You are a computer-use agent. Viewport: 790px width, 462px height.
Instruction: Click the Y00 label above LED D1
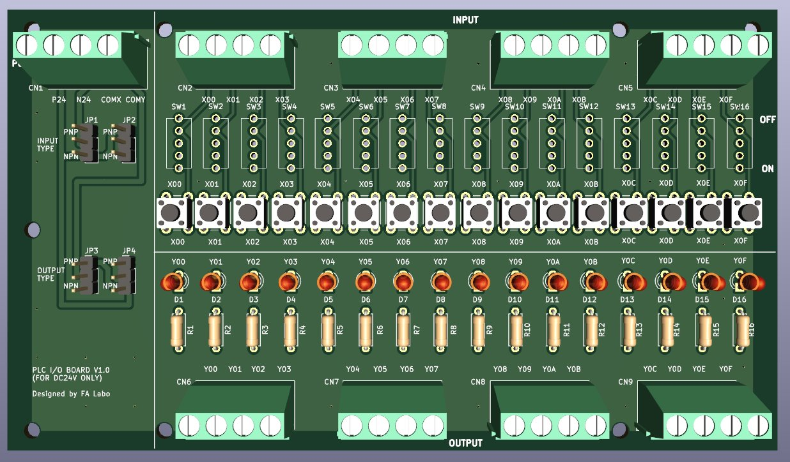pos(178,262)
